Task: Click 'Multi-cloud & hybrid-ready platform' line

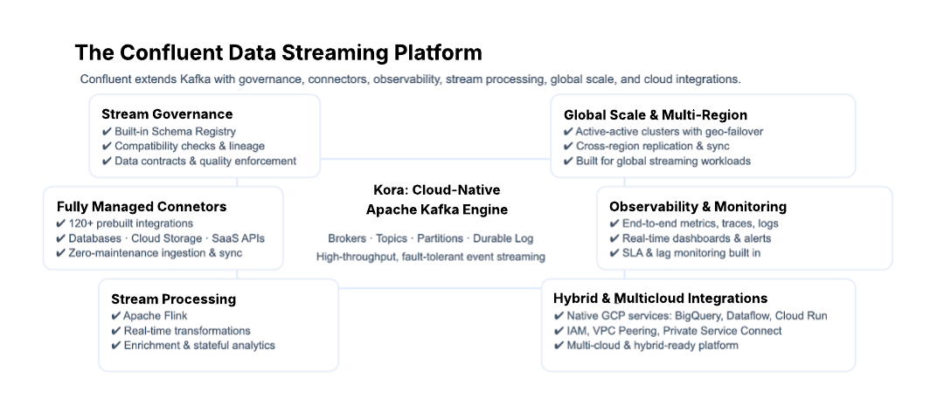Action: (653, 345)
